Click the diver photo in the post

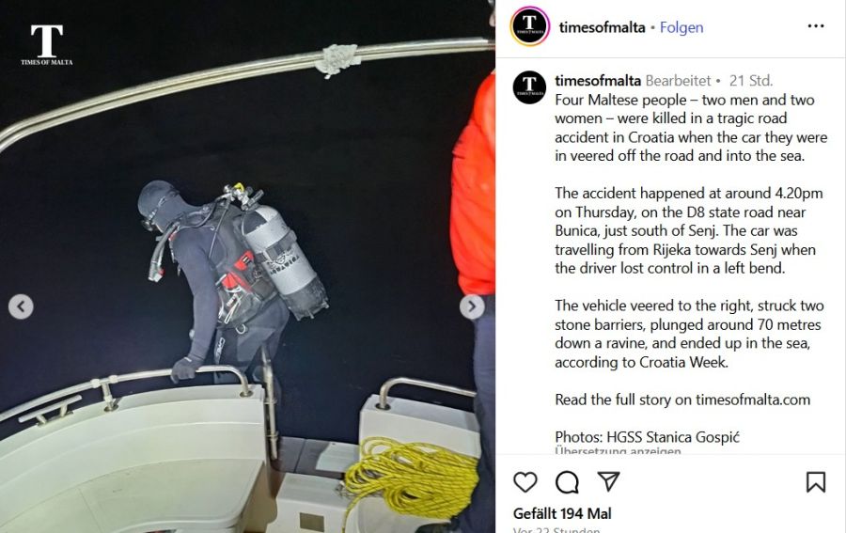coord(247,267)
